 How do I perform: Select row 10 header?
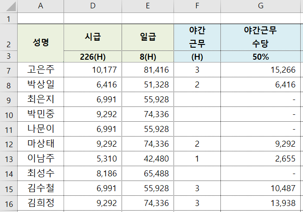(x=9, y=114)
